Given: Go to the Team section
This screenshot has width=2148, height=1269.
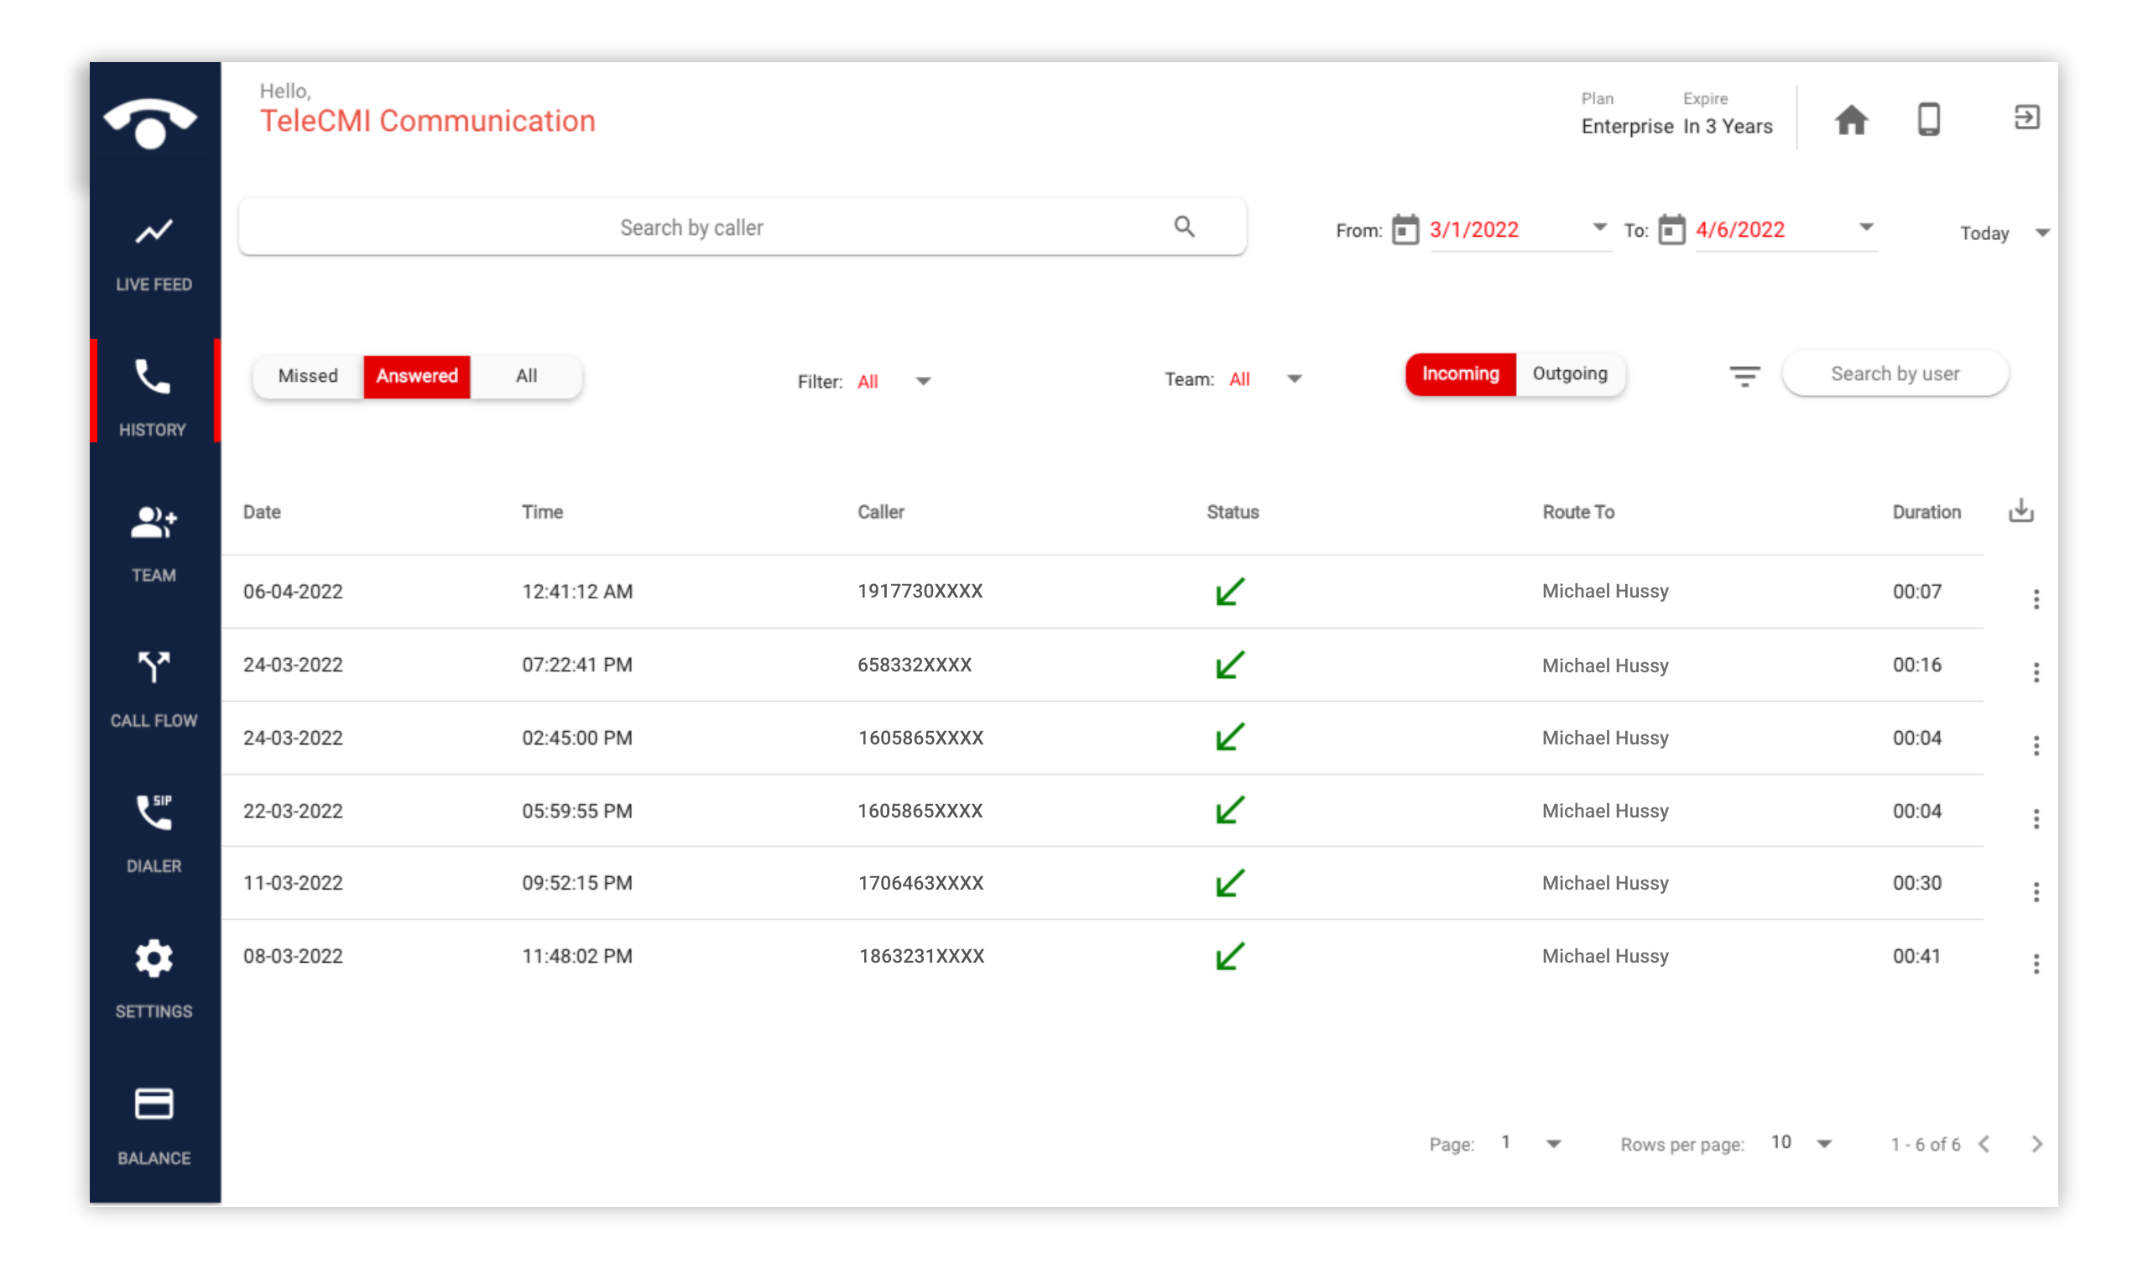Looking at the screenshot, I should pyautogui.click(x=154, y=545).
